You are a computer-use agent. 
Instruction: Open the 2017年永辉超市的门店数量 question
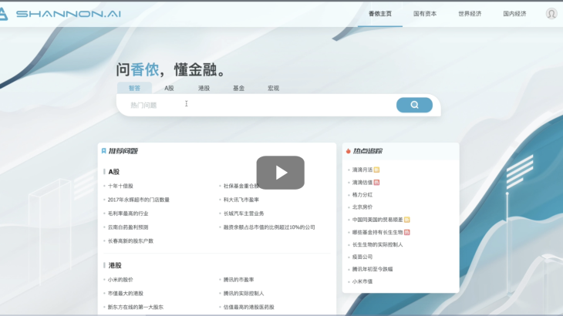[x=139, y=200]
